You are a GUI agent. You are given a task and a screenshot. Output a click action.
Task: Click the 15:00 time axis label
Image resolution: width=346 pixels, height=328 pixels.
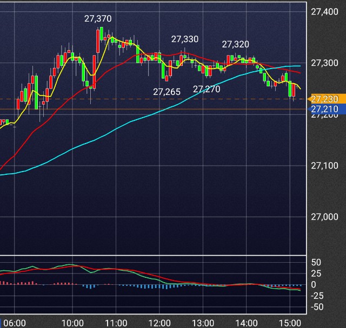tap(290, 323)
